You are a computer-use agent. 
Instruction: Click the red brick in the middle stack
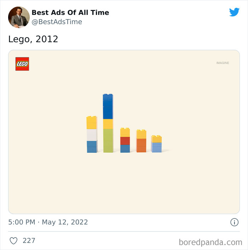point(125,141)
